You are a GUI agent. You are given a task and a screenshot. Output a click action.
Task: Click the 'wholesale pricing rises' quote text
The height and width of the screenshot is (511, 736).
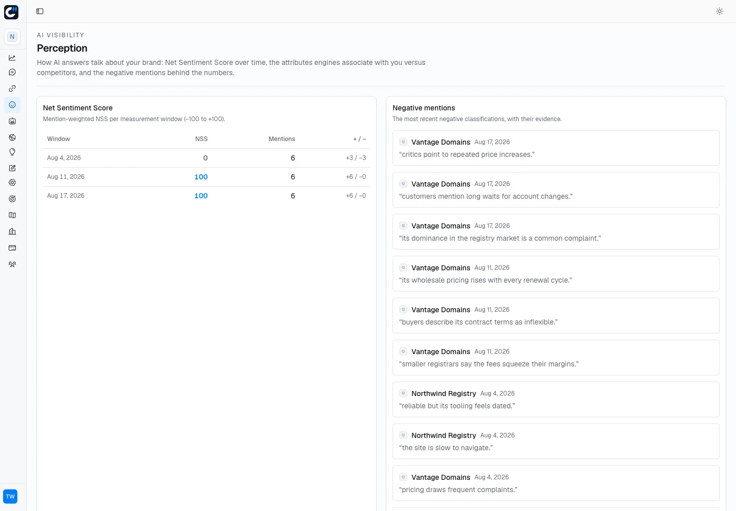[x=486, y=280]
